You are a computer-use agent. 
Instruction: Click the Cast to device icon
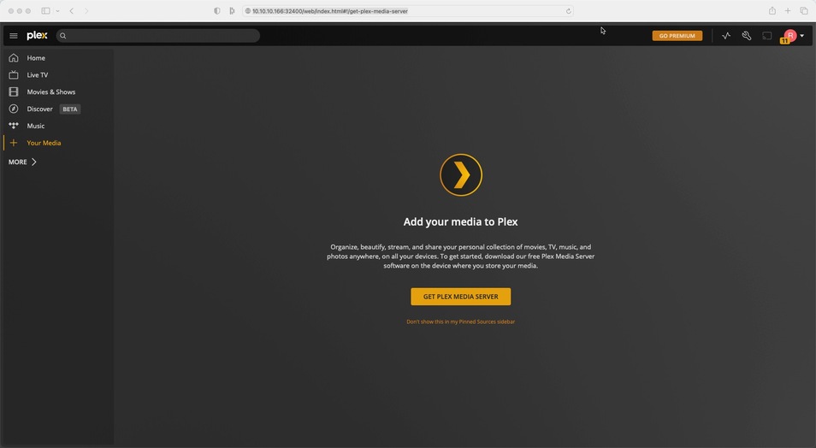[x=767, y=36]
